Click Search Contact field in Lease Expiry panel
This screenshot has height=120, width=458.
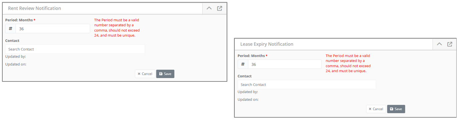tap(307, 85)
